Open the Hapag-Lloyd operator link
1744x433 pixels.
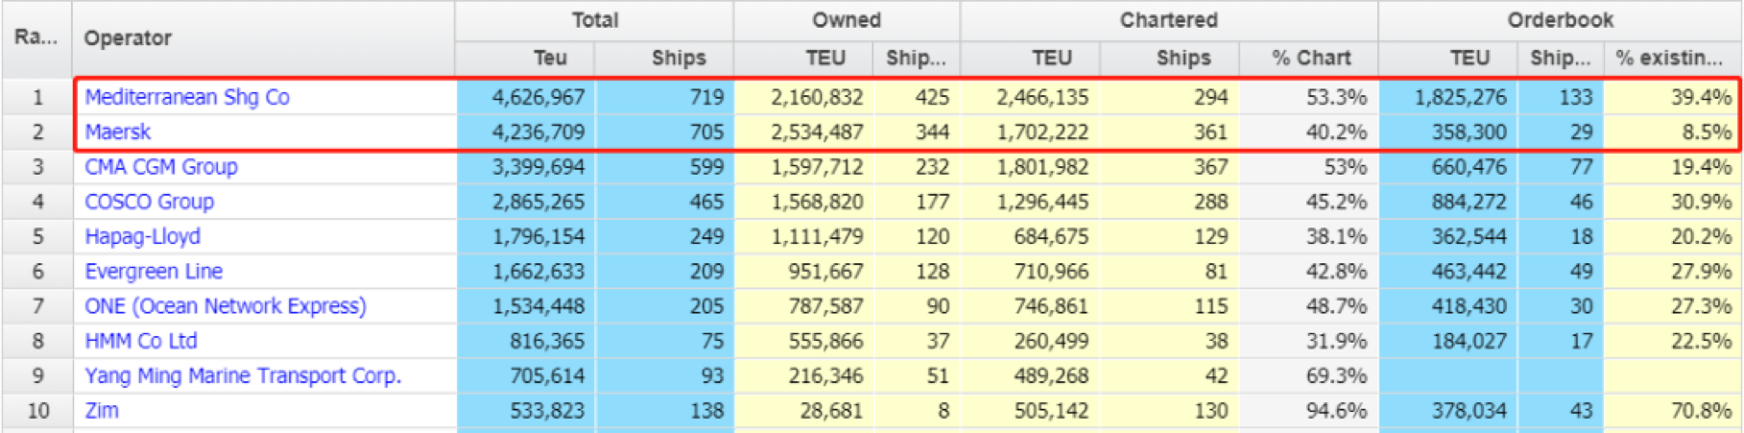click(x=143, y=236)
